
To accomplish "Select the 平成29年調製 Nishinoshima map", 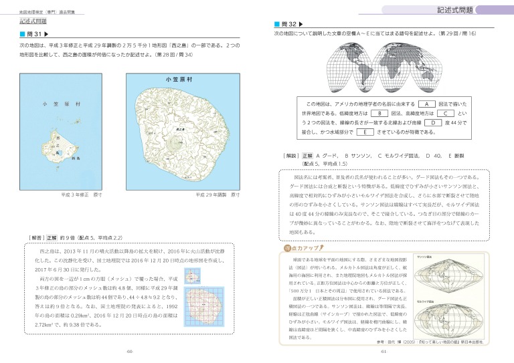I will pos(183,132).
